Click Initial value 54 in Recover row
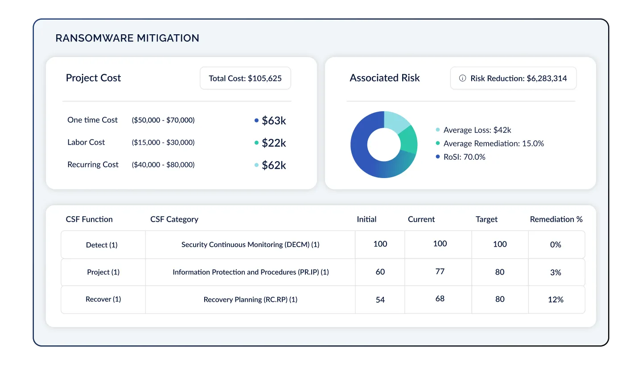 [380, 300]
